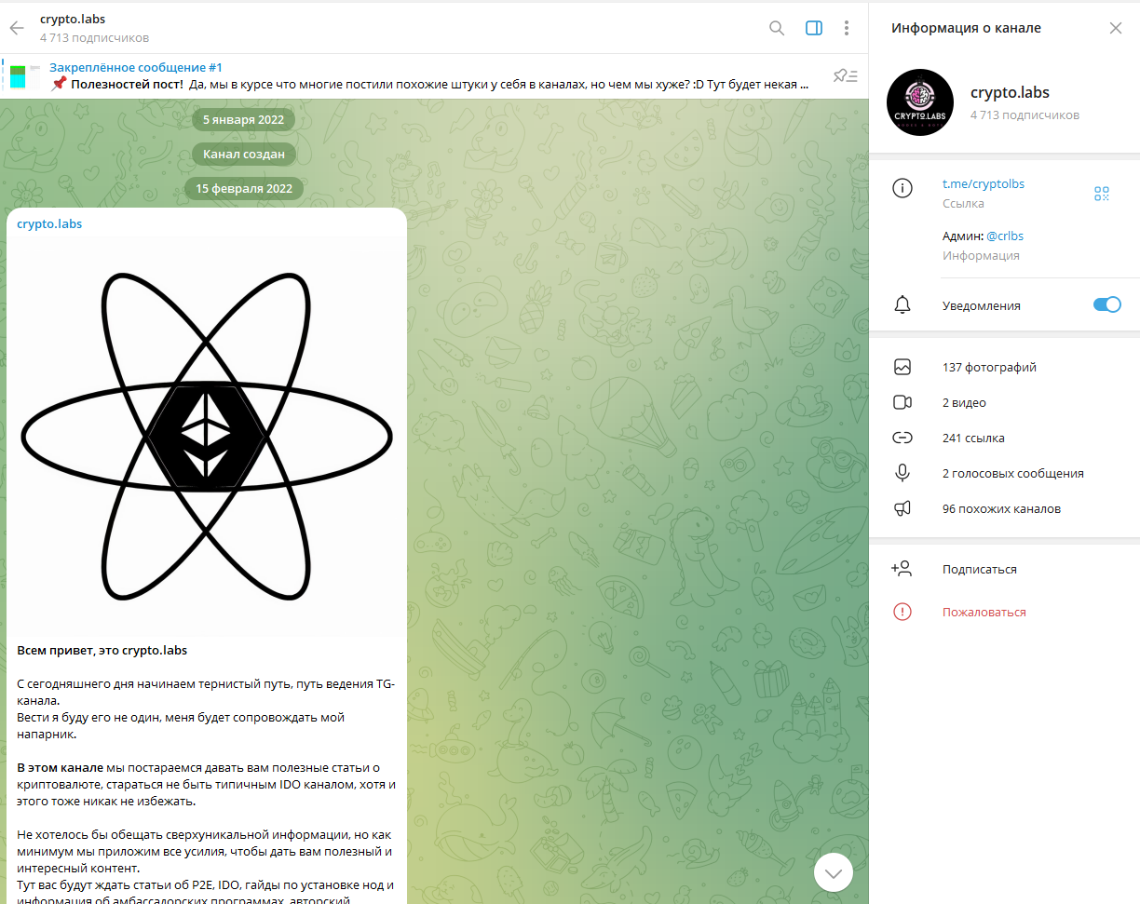Open the 137 фотографий media section
The height and width of the screenshot is (904, 1140).
click(x=989, y=368)
